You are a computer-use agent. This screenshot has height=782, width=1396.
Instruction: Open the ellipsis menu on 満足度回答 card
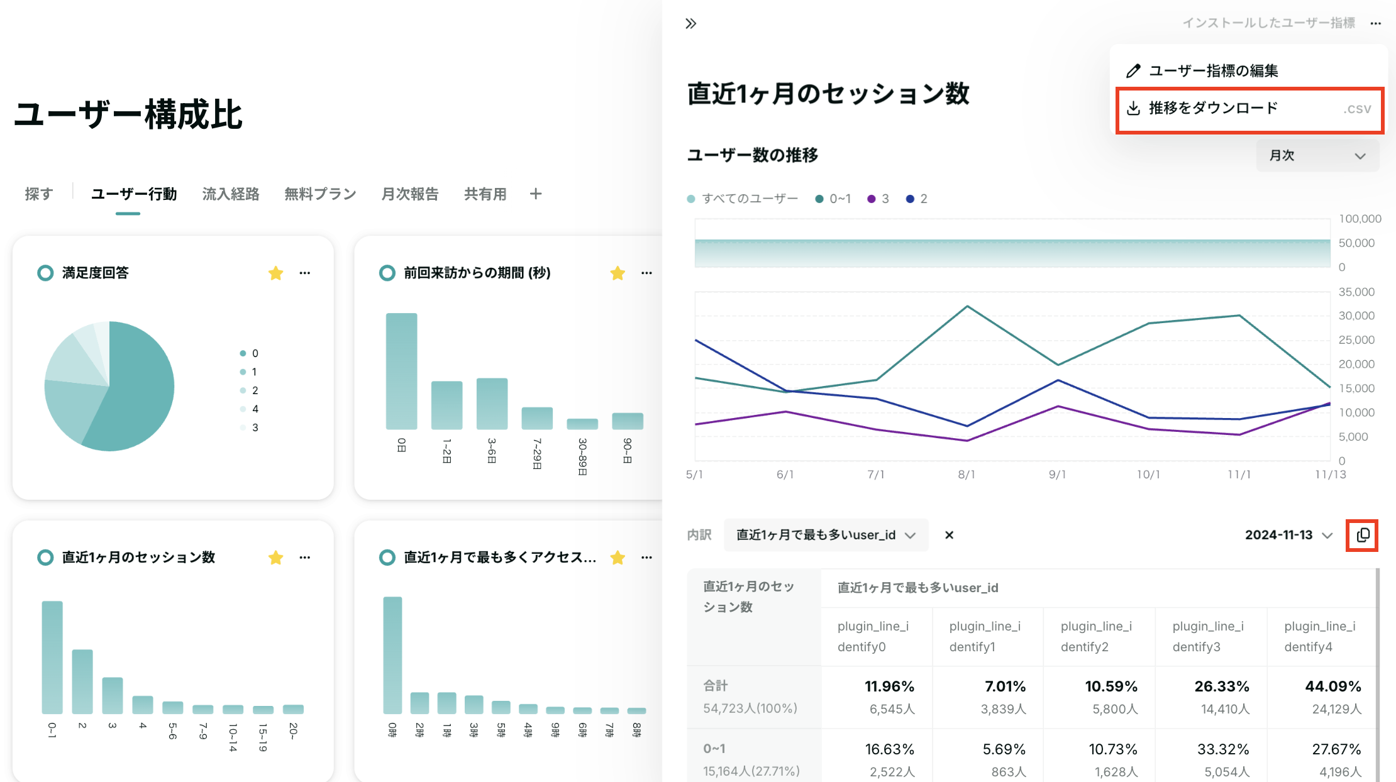305,273
